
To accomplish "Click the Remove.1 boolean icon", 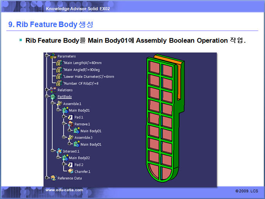I will coord(71,124).
